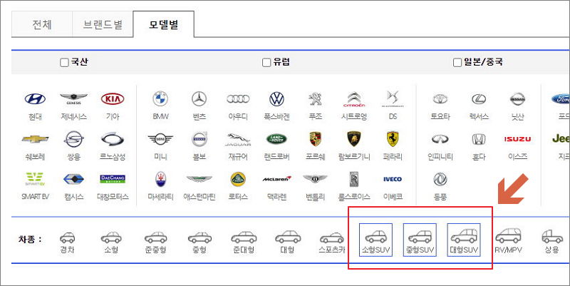Select the Honda (혼다) brand logo
570x286 pixels.
click(x=479, y=139)
